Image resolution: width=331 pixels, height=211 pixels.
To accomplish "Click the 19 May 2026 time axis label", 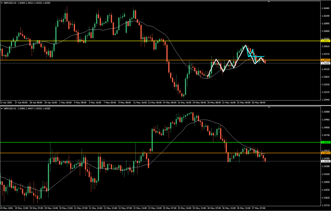I will click(x=6, y=208).
